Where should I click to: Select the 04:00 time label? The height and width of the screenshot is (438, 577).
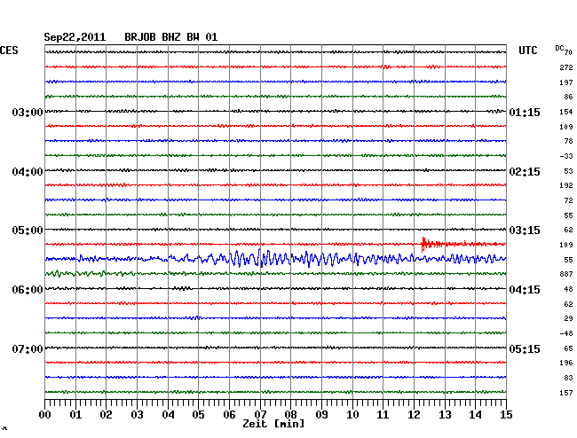point(28,172)
